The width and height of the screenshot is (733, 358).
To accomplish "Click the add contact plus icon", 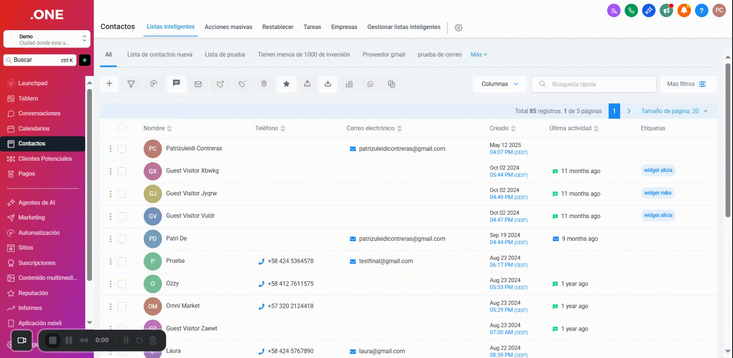I will coord(109,84).
